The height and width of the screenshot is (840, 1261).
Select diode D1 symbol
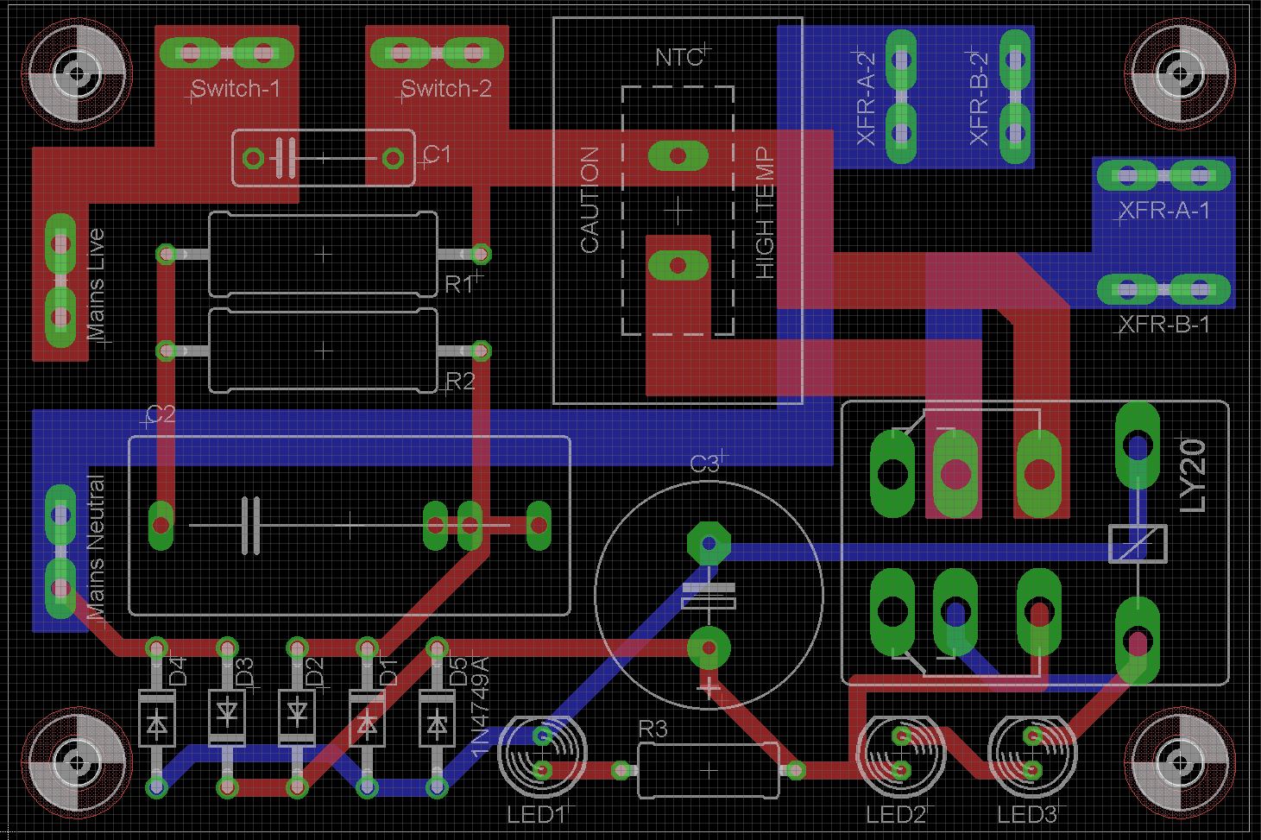(368, 719)
